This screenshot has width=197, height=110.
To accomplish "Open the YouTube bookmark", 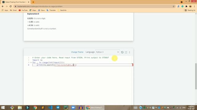I will click(23, 10).
